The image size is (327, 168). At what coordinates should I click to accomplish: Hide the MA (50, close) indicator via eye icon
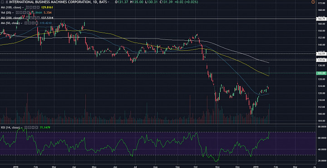point(26,23)
